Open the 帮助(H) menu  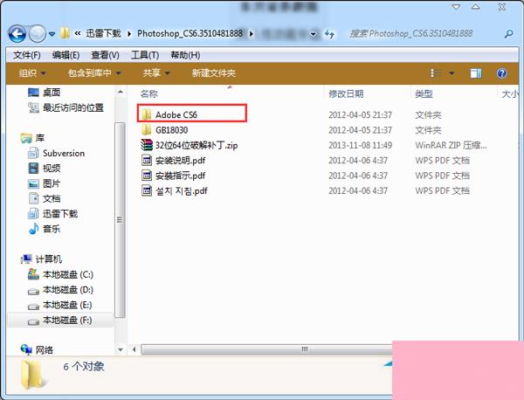(x=185, y=55)
